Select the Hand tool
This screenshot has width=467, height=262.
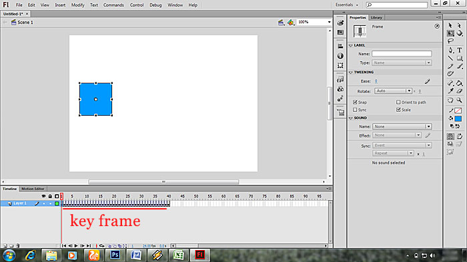tap(450, 100)
